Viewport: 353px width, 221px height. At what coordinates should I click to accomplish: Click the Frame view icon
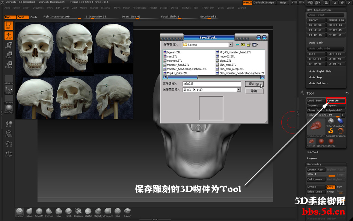coord(9,133)
